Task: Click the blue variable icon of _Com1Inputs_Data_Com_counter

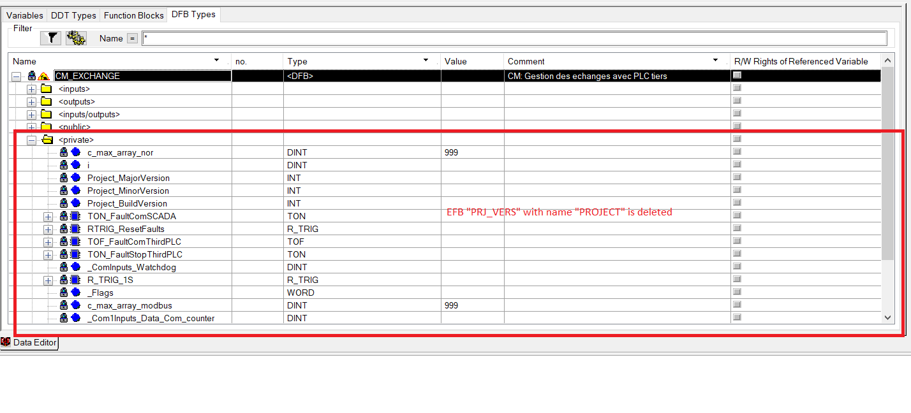Action: (x=76, y=318)
